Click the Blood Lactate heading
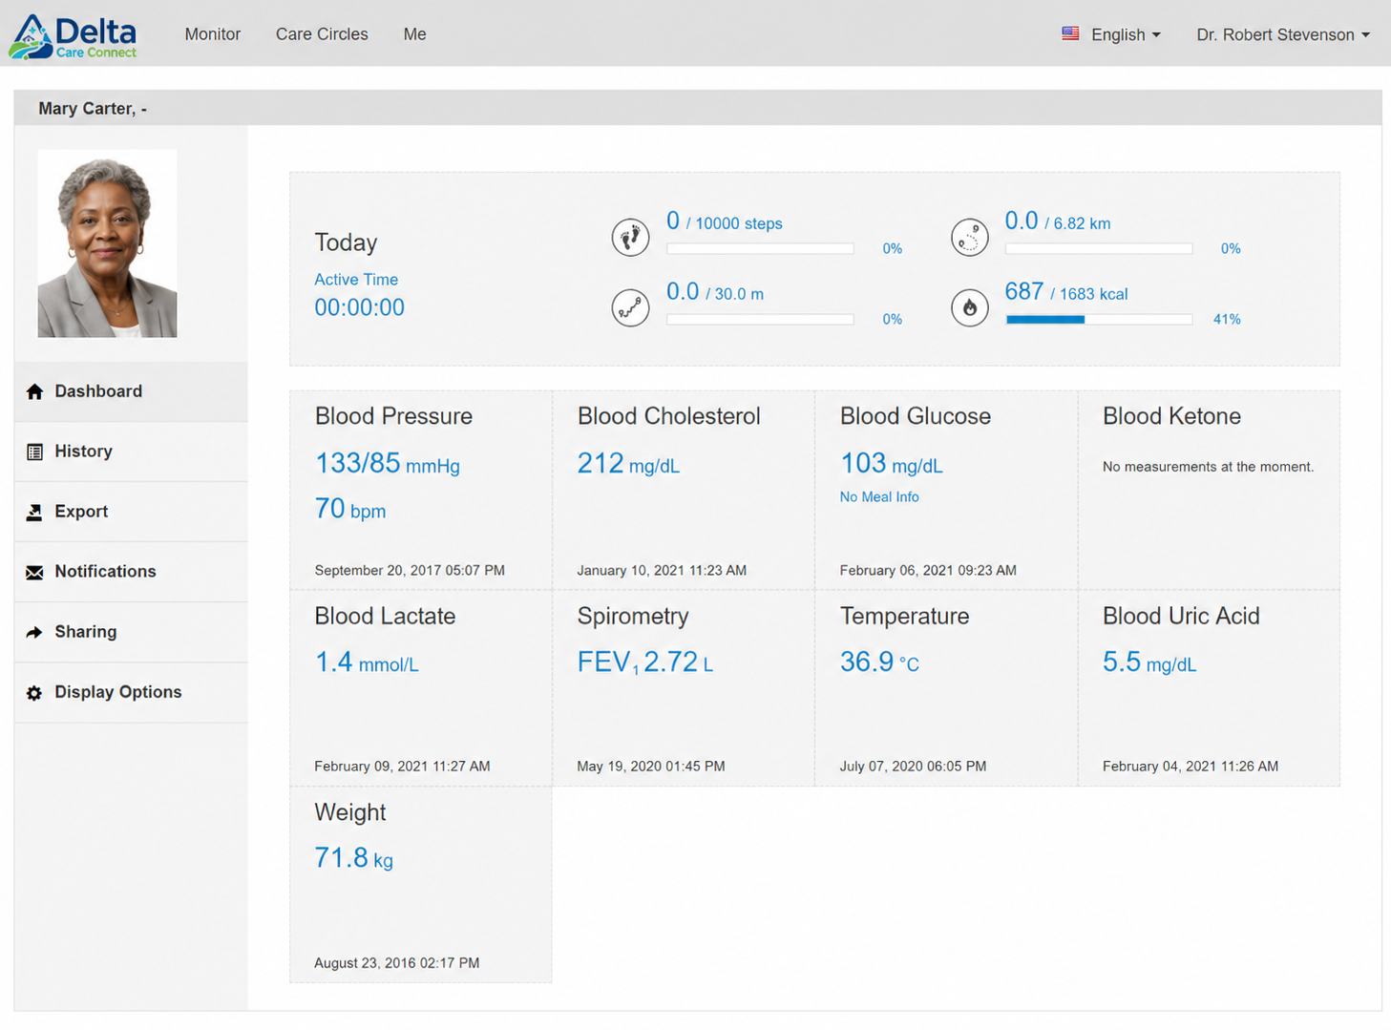1391x1030 pixels. coord(385,616)
